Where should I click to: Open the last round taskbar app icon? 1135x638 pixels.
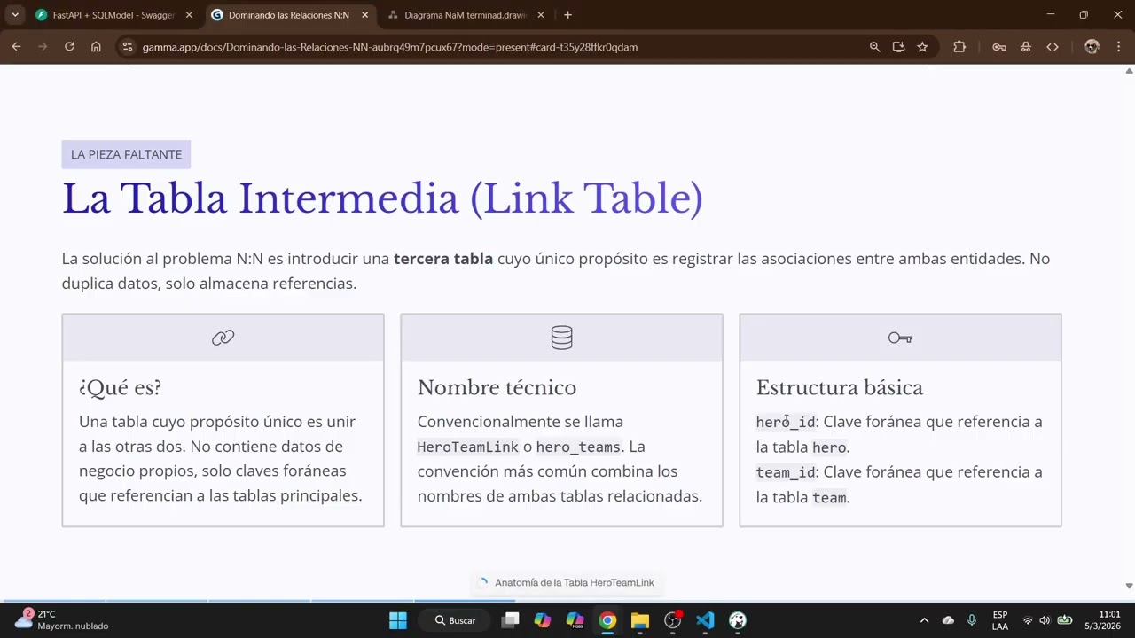point(738,620)
